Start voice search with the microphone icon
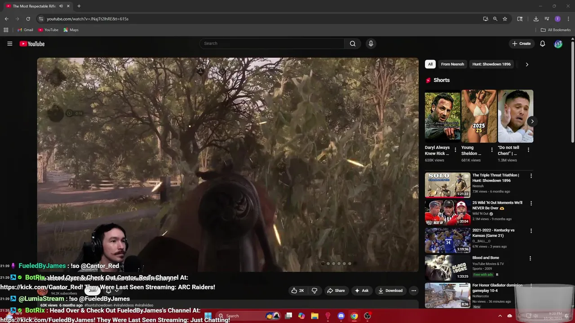This screenshot has height=323, width=575. point(371,44)
